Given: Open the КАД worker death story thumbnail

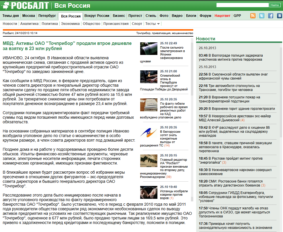Looking at the screenshot, I should click(149, 105).
